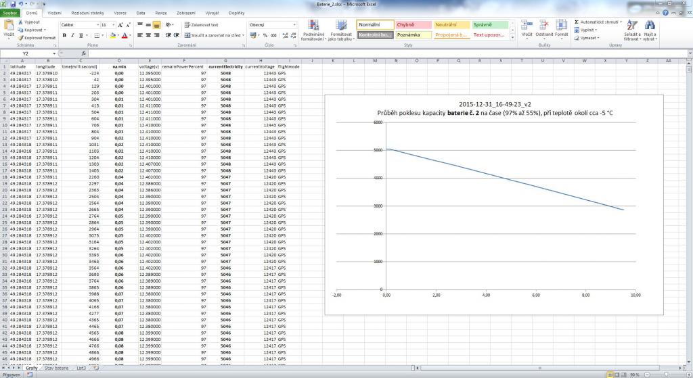Toggle Zalamovat text wrap option
Screen dimensions: 693x378
click(x=201, y=25)
